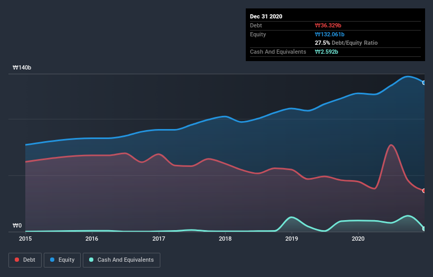Click Cash And Equivalents label in tooltip

point(278,52)
